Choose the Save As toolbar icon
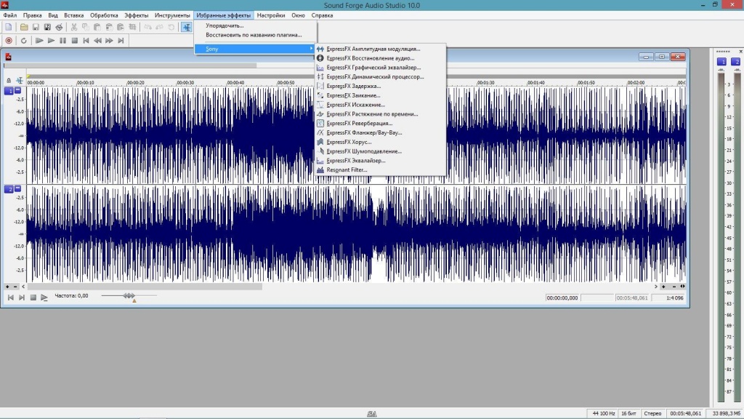744x419 pixels. [47, 27]
